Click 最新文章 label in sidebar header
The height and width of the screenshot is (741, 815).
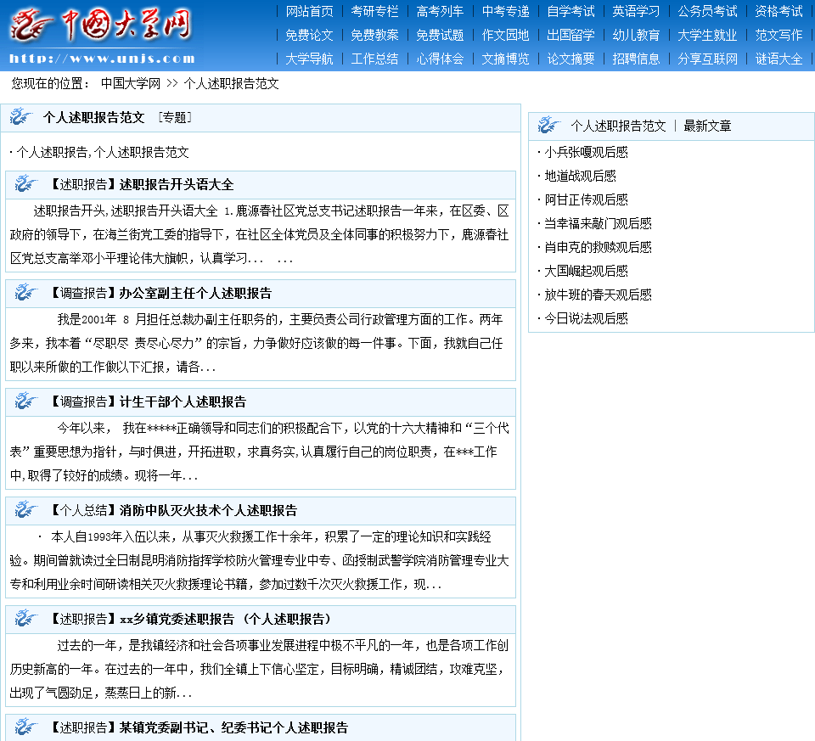(x=707, y=126)
